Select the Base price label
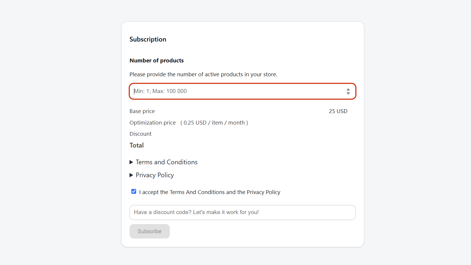This screenshot has height=265, width=471. [x=142, y=111]
